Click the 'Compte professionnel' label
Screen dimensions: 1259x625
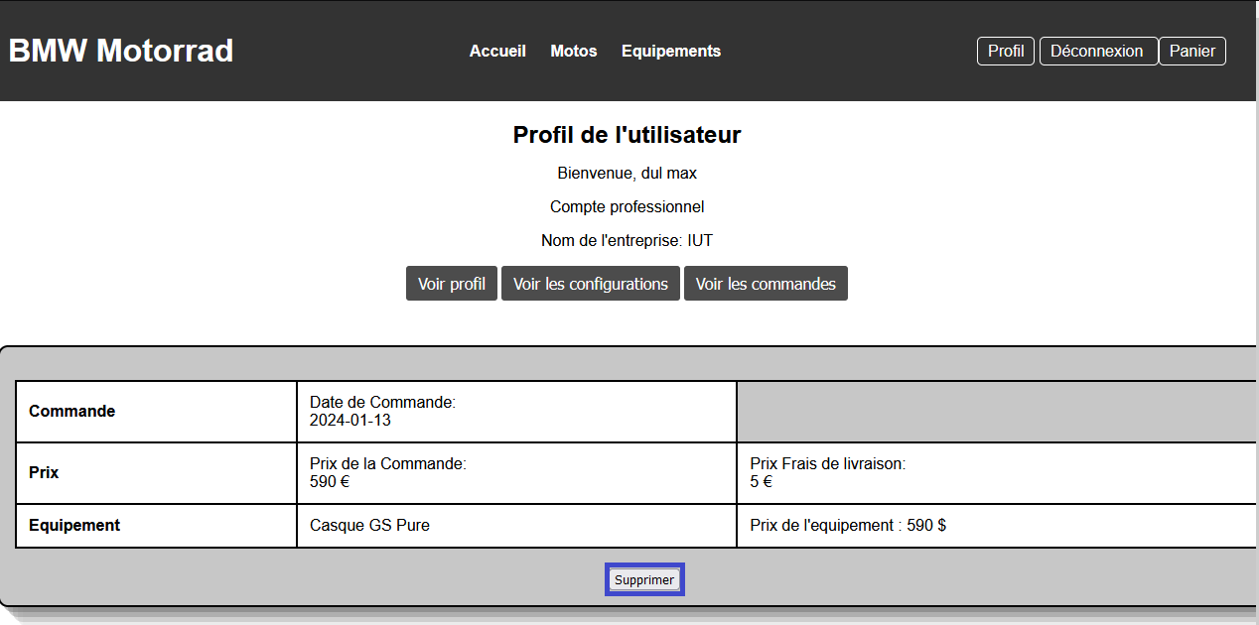[627, 207]
